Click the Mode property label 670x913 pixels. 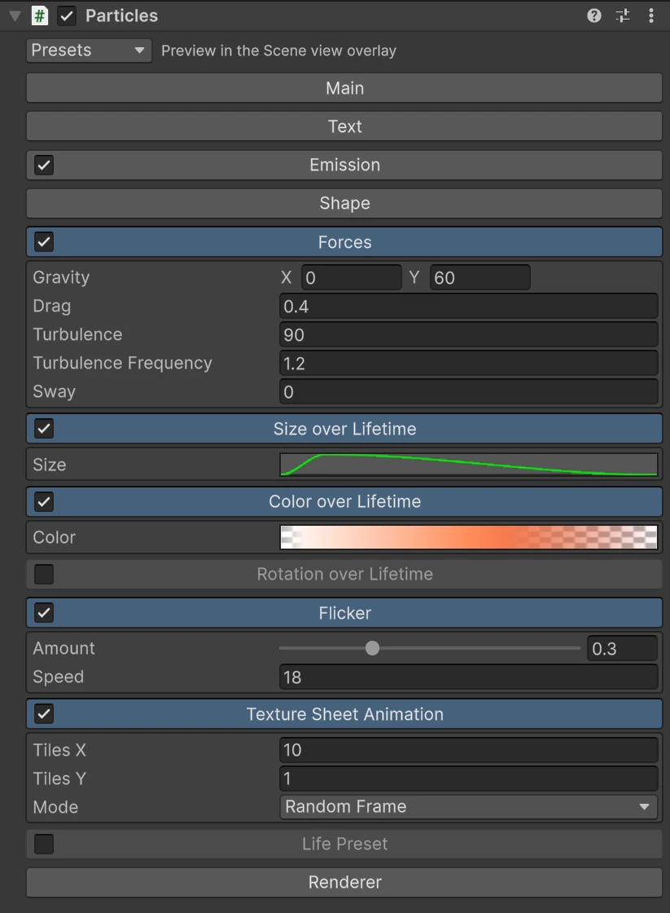tap(55, 807)
